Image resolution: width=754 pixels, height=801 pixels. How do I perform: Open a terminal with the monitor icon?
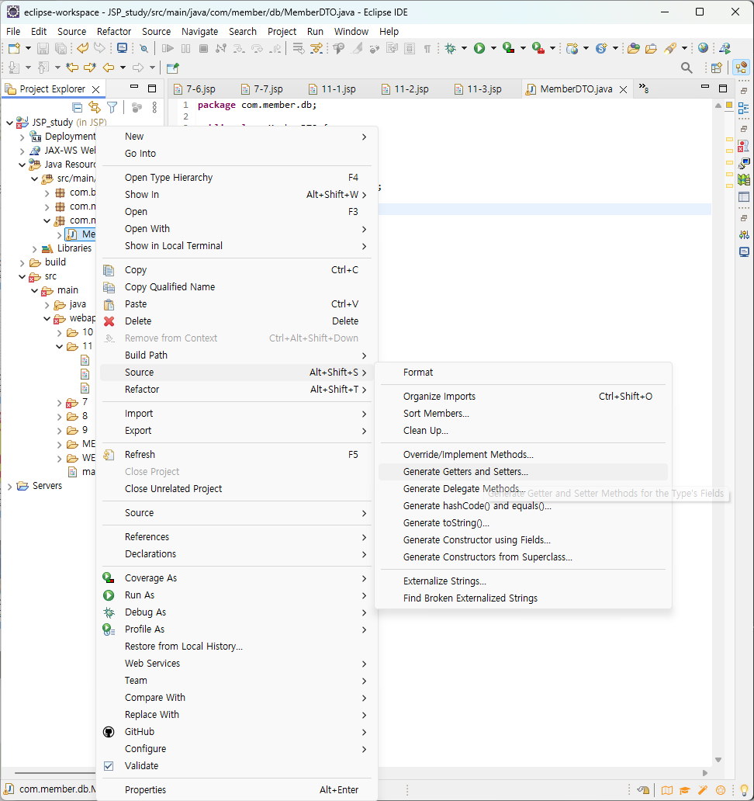(122, 49)
